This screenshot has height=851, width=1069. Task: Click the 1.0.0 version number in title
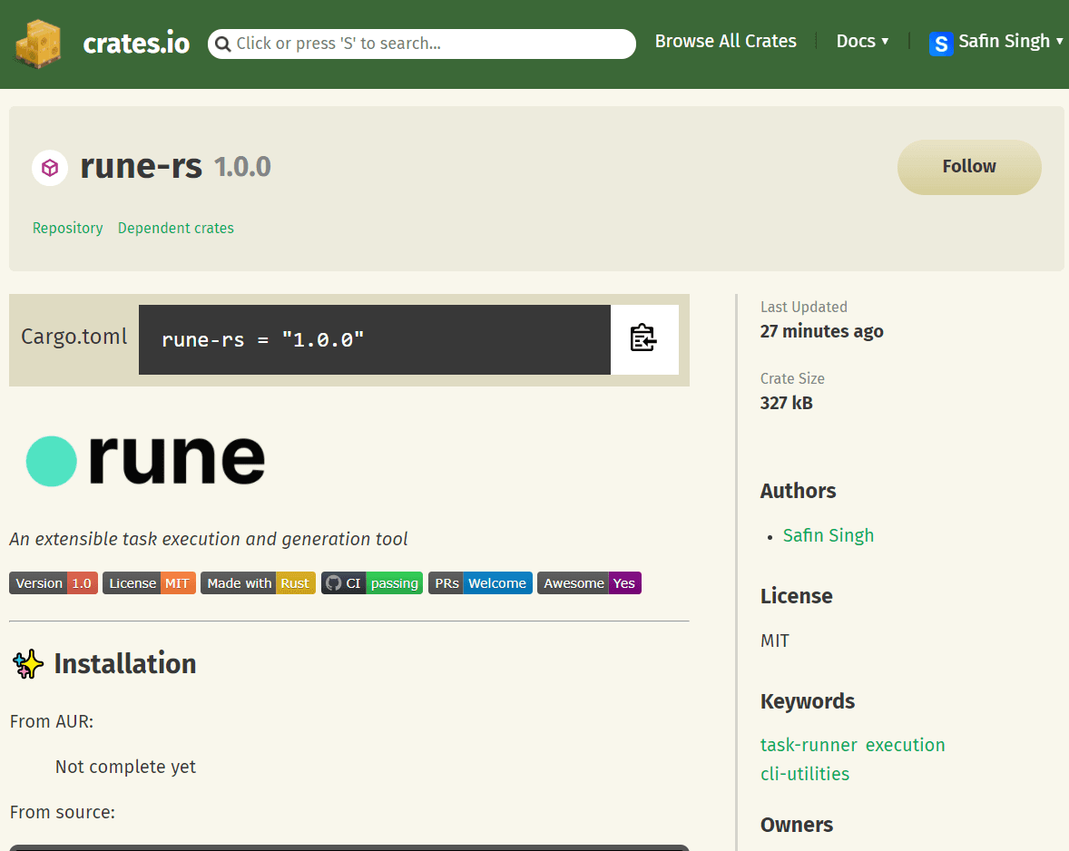tap(242, 168)
